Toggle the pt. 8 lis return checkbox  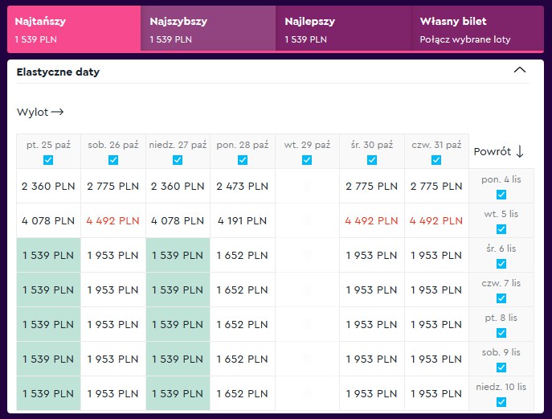coord(501,333)
